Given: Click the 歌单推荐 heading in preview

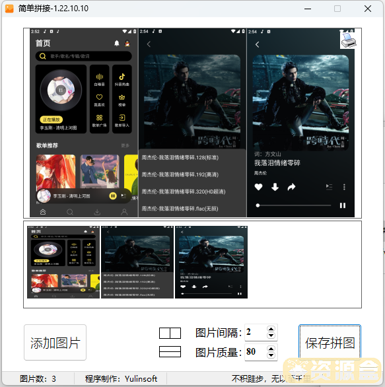Looking at the screenshot, I should [47, 145].
